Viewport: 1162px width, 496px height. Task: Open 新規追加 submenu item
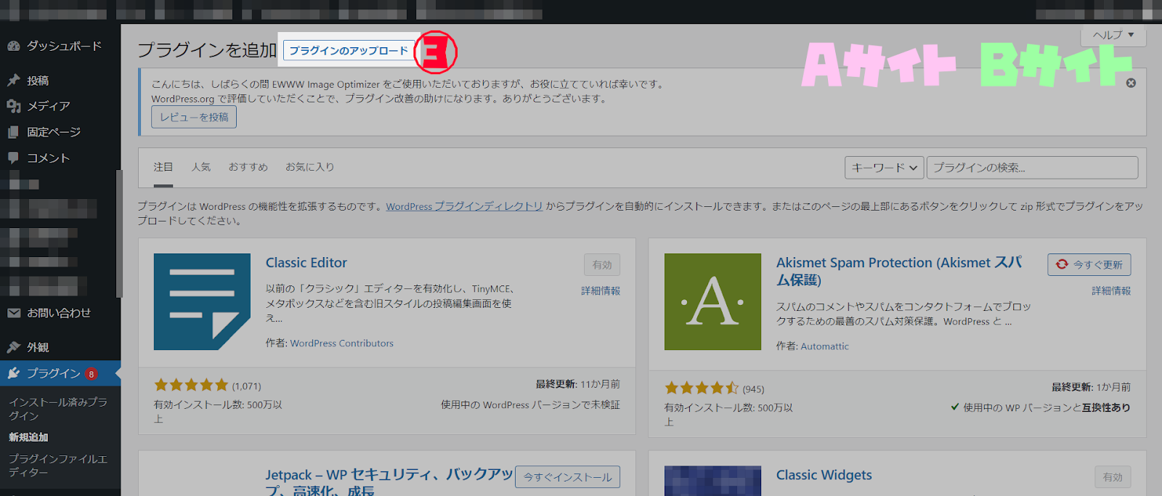click(x=28, y=437)
